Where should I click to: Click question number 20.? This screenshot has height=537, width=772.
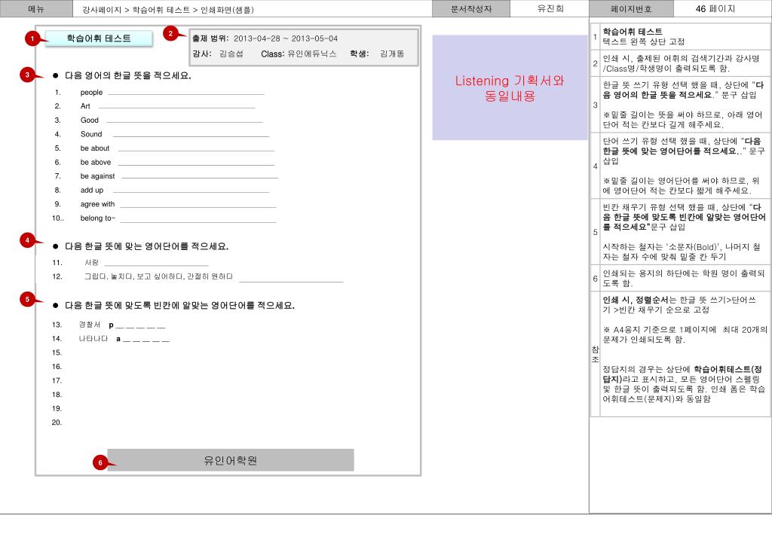[x=57, y=423]
